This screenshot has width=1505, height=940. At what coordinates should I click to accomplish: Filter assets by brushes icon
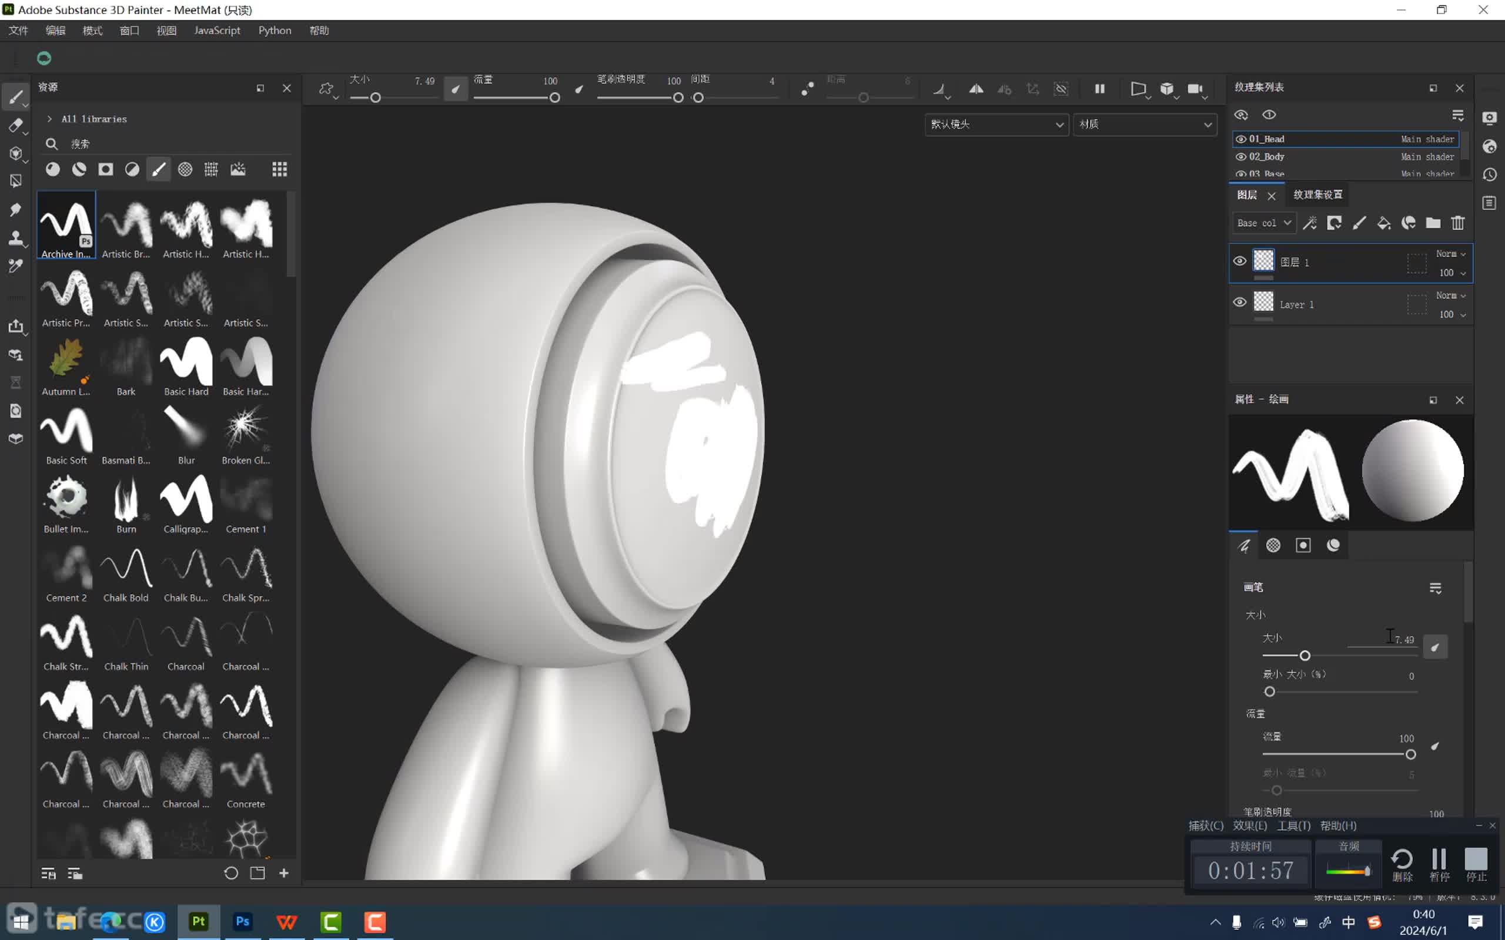pyautogui.click(x=159, y=169)
